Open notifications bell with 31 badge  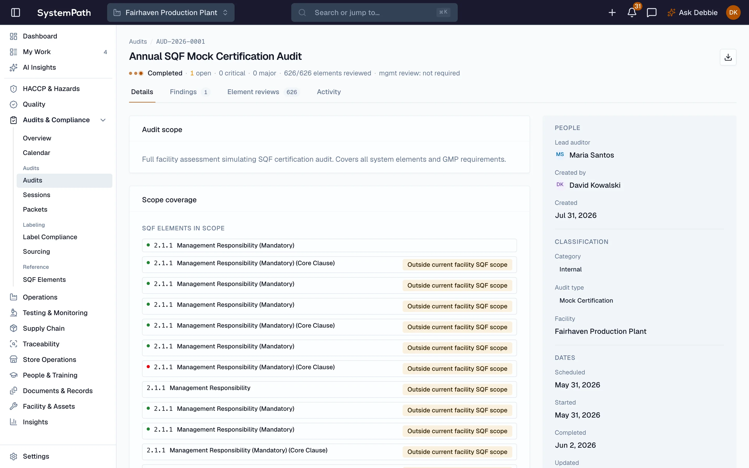(632, 12)
